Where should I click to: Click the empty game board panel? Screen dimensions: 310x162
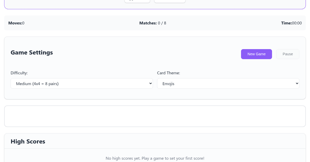[x=155, y=116]
